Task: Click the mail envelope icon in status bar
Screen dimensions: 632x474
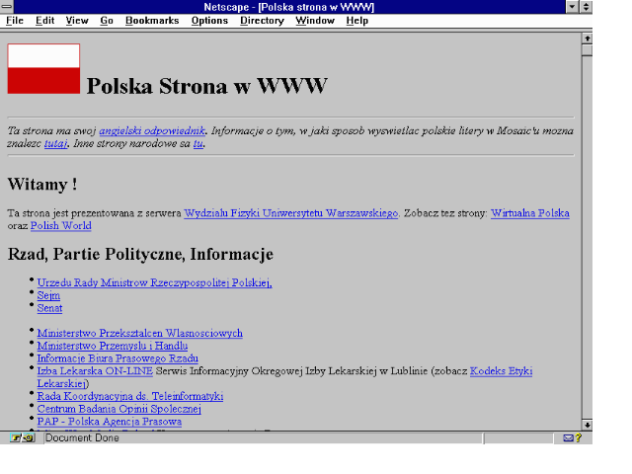Action: [569, 438]
